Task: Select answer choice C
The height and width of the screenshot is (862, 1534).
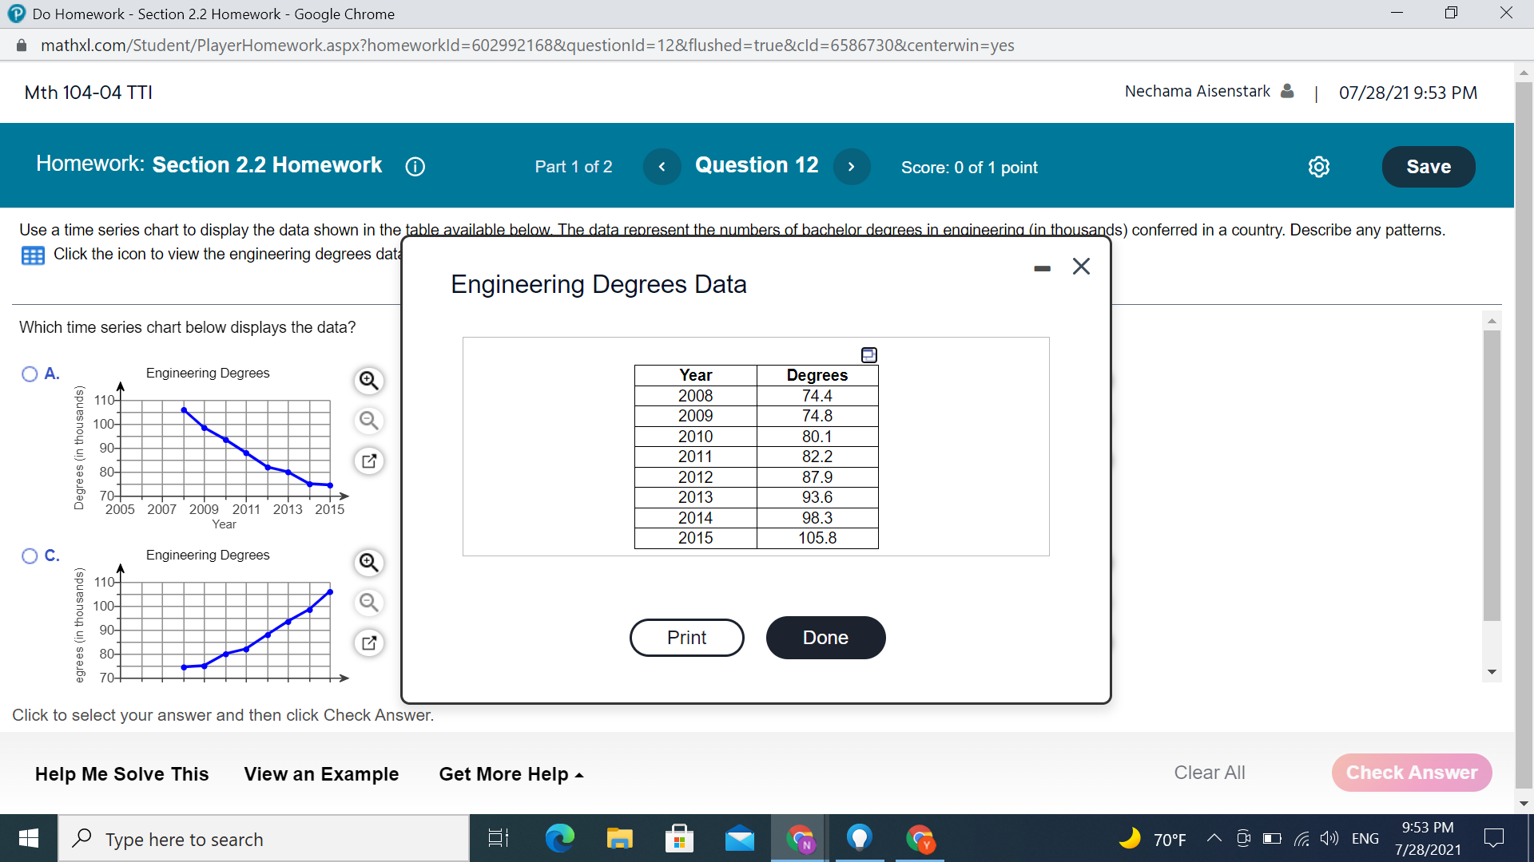Action: (x=29, y=556)
